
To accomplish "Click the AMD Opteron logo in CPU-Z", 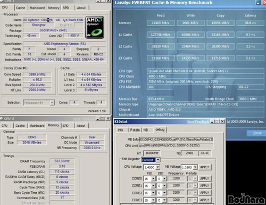I will coord(95,27).
